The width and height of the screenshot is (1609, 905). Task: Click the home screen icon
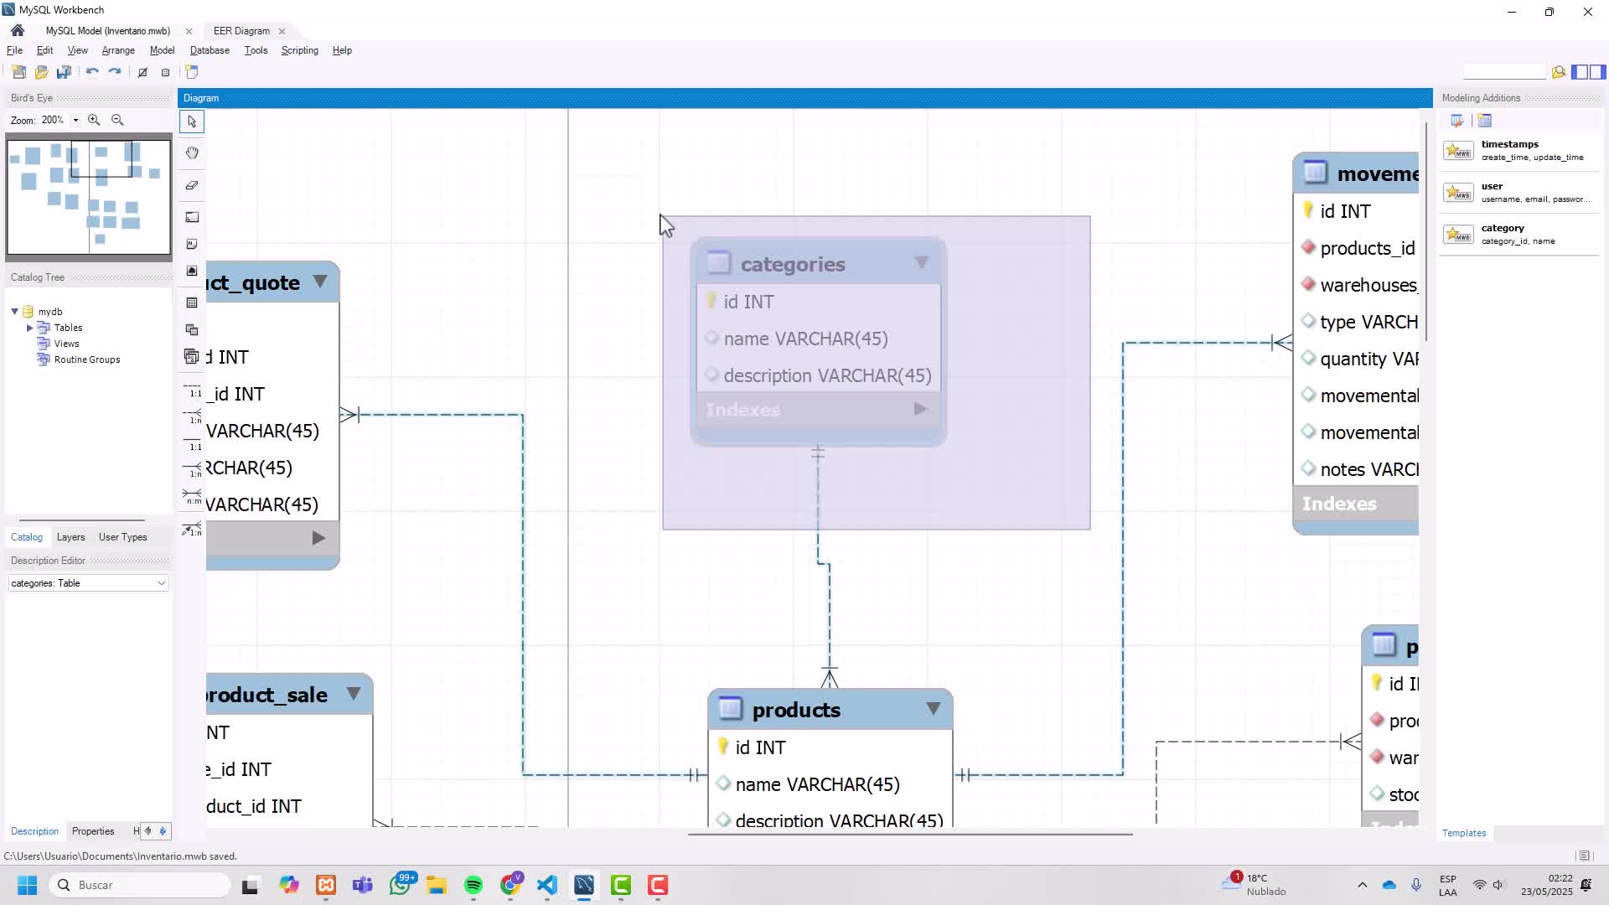18,30
